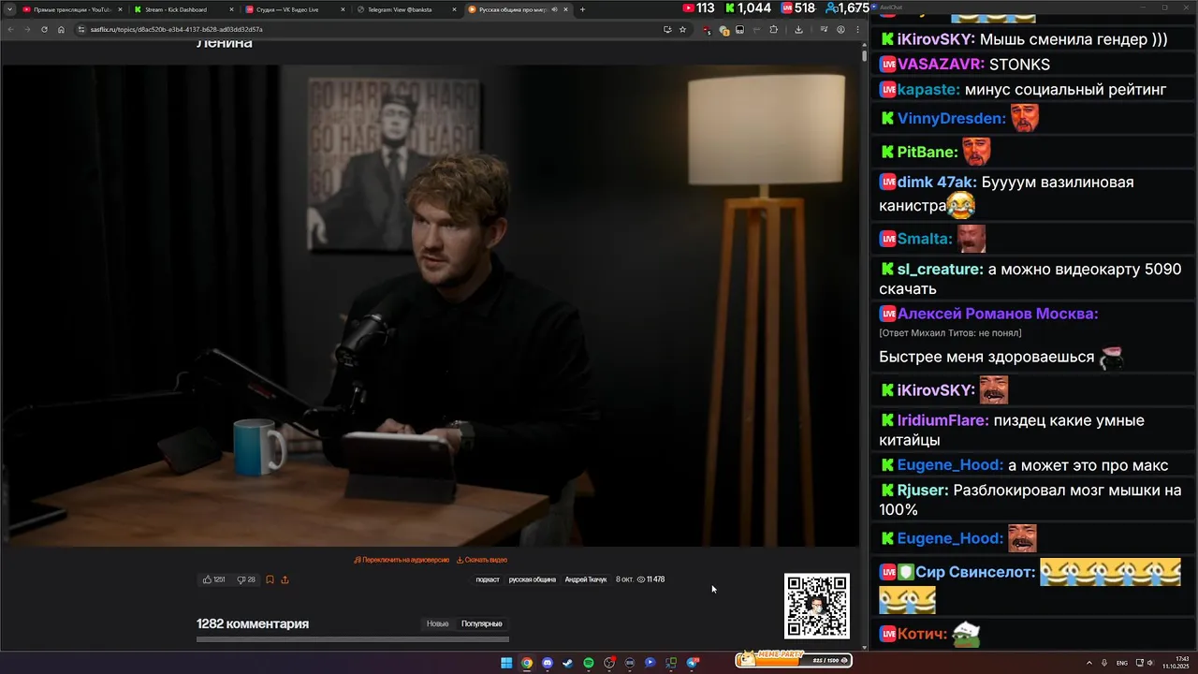
Task: Click the QR code thumbnail
Action: pos(817,606)
